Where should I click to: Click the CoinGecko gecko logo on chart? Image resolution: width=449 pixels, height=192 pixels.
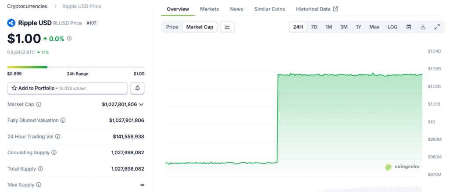(x=388, y=167)
